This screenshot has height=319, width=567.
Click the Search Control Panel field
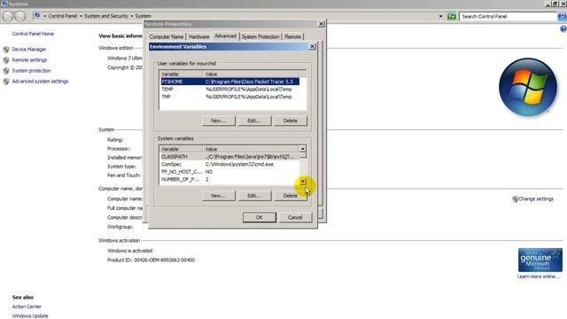(508, 16)
